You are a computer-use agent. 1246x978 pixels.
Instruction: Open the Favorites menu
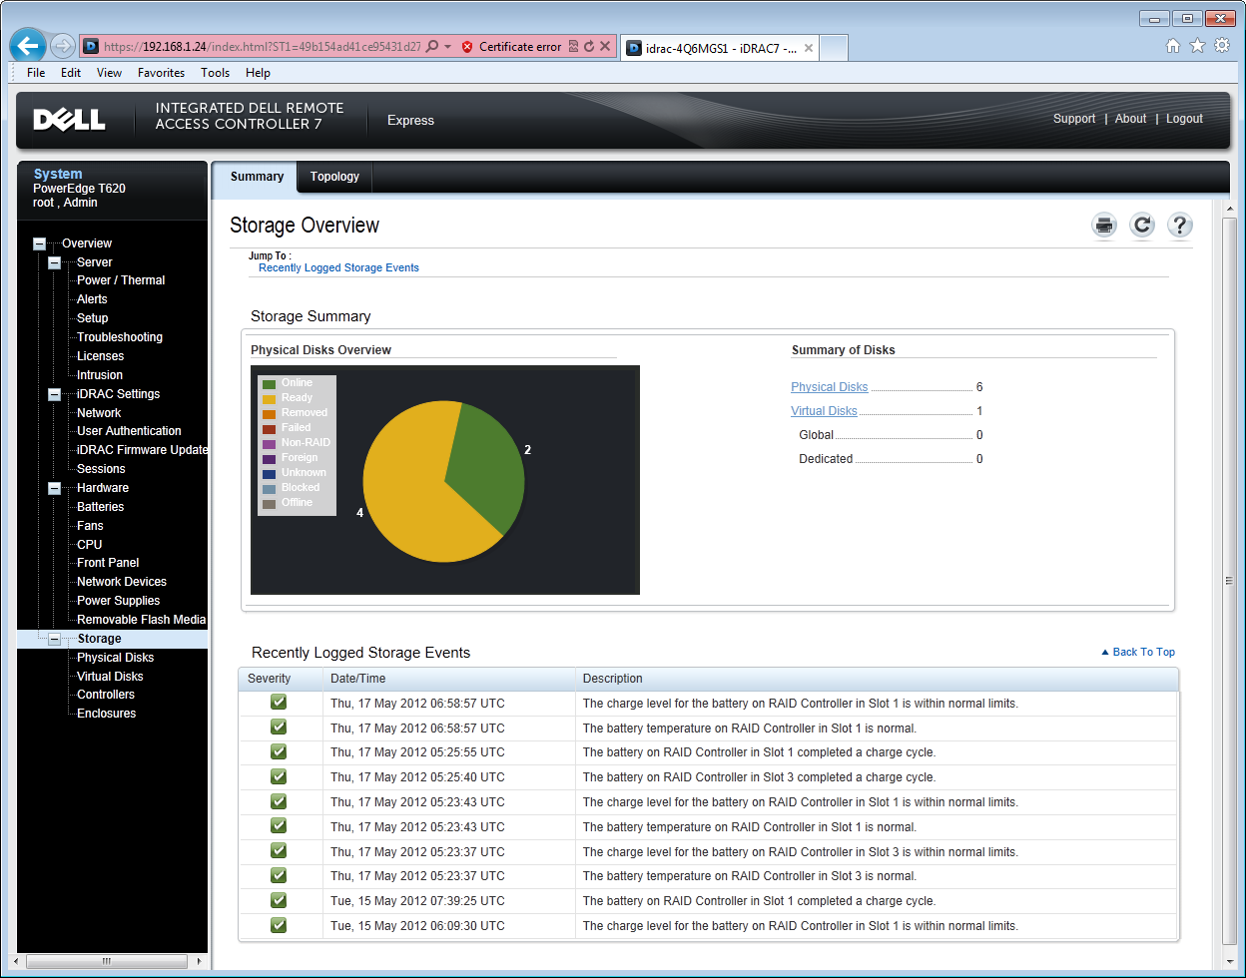[161, 73]
